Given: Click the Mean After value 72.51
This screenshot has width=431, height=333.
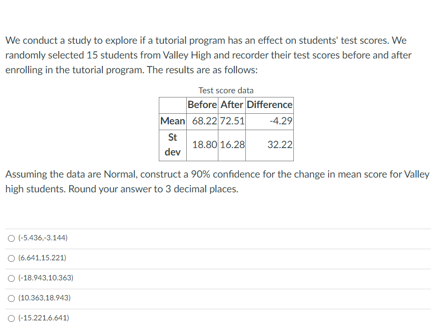Looking at the screenshot, I should (232, 121).
